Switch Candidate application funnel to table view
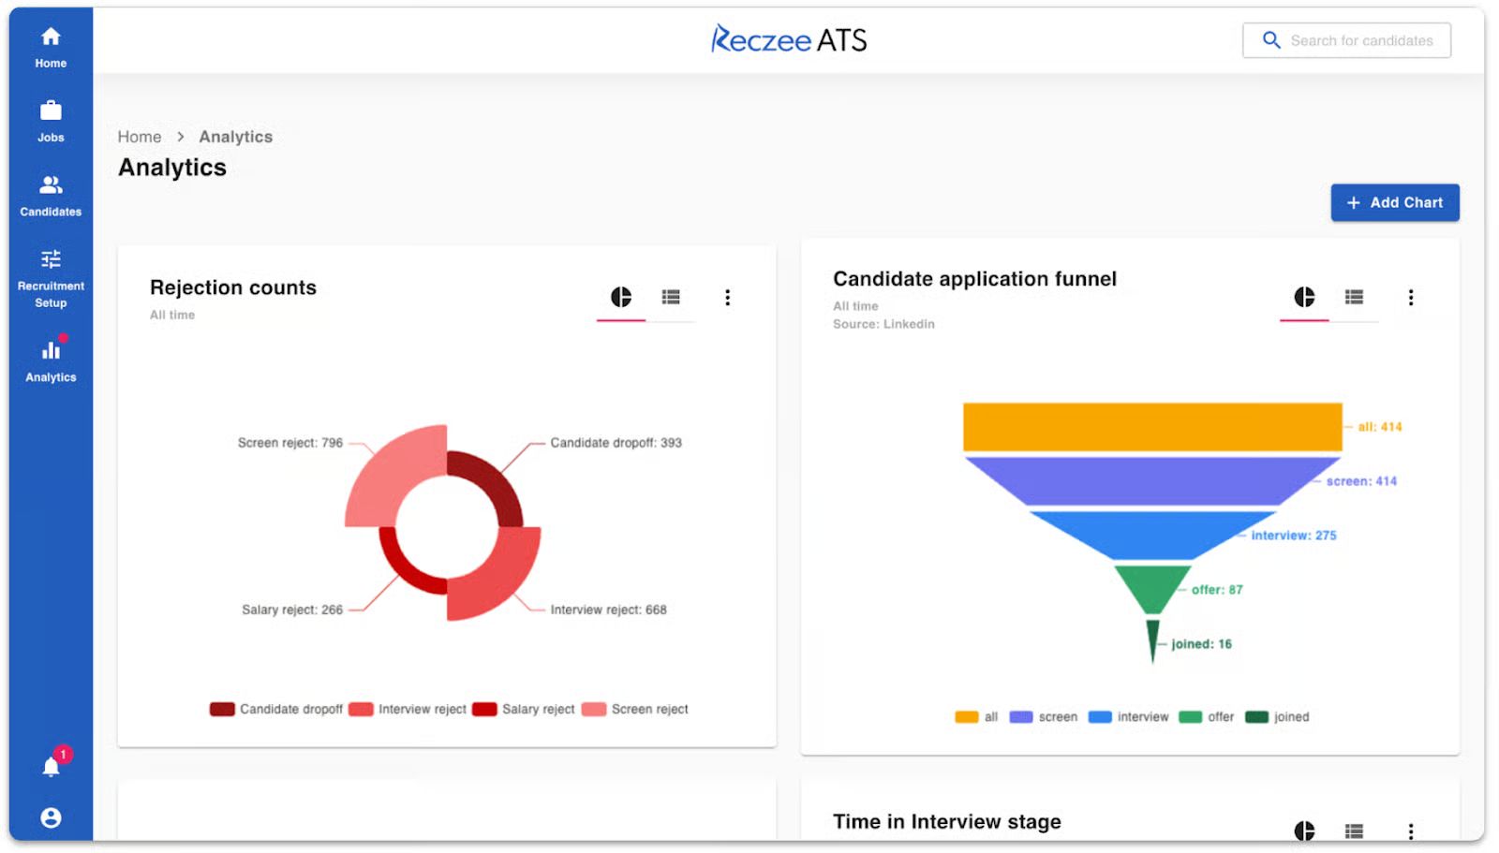 point(1354,298)
